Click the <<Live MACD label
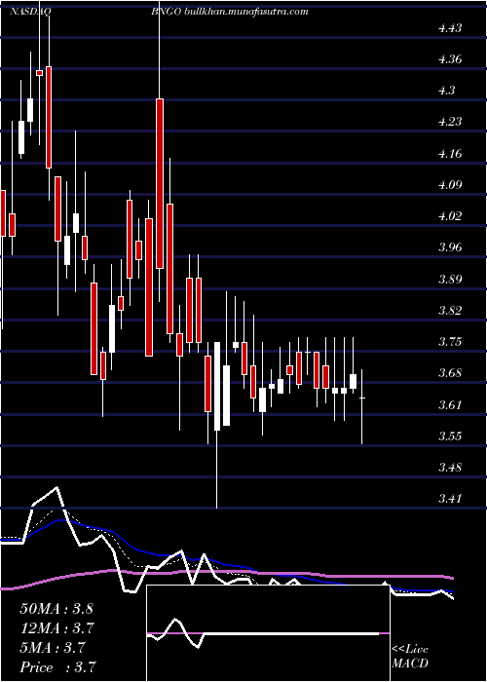 pyautogui.click(x=410, y=657)
